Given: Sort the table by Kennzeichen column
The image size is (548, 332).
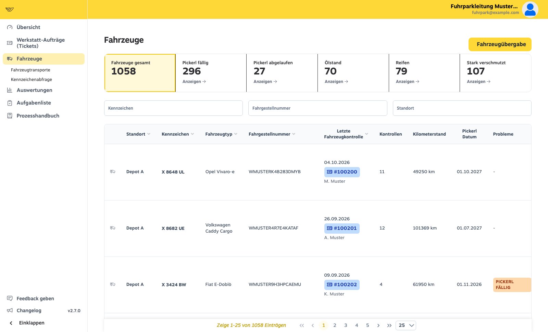Looking at the screenshot, I should pos(178,134).
